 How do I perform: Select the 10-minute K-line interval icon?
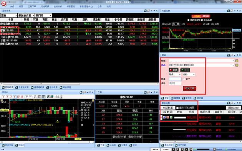coord(18,97)
